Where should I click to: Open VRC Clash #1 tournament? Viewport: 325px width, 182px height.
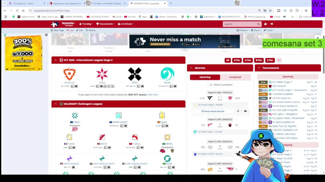click(x=279, y=86)
